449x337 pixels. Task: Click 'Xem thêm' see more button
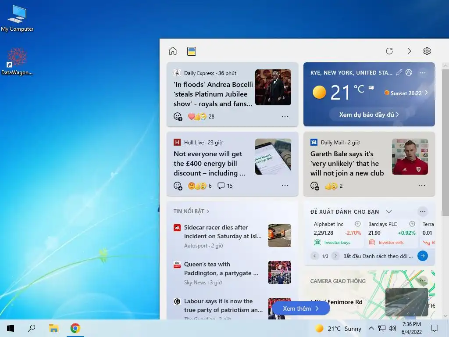click(301, 308)
